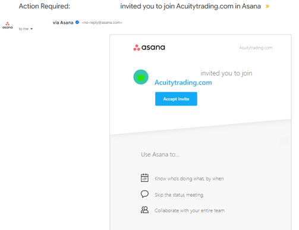Click the green inviter profile avatar

[141, 77]
